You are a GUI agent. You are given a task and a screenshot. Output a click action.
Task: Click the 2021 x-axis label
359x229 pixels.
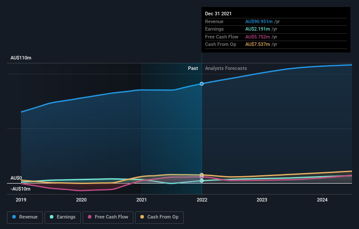[142, 200]
